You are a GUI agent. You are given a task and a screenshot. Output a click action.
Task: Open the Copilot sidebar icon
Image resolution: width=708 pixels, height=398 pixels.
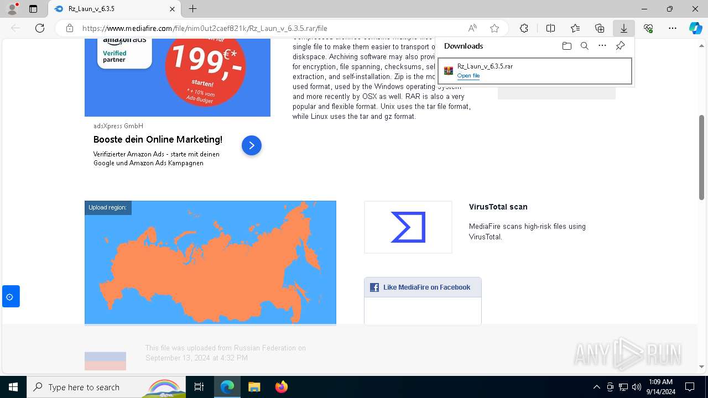click(696, 28)
